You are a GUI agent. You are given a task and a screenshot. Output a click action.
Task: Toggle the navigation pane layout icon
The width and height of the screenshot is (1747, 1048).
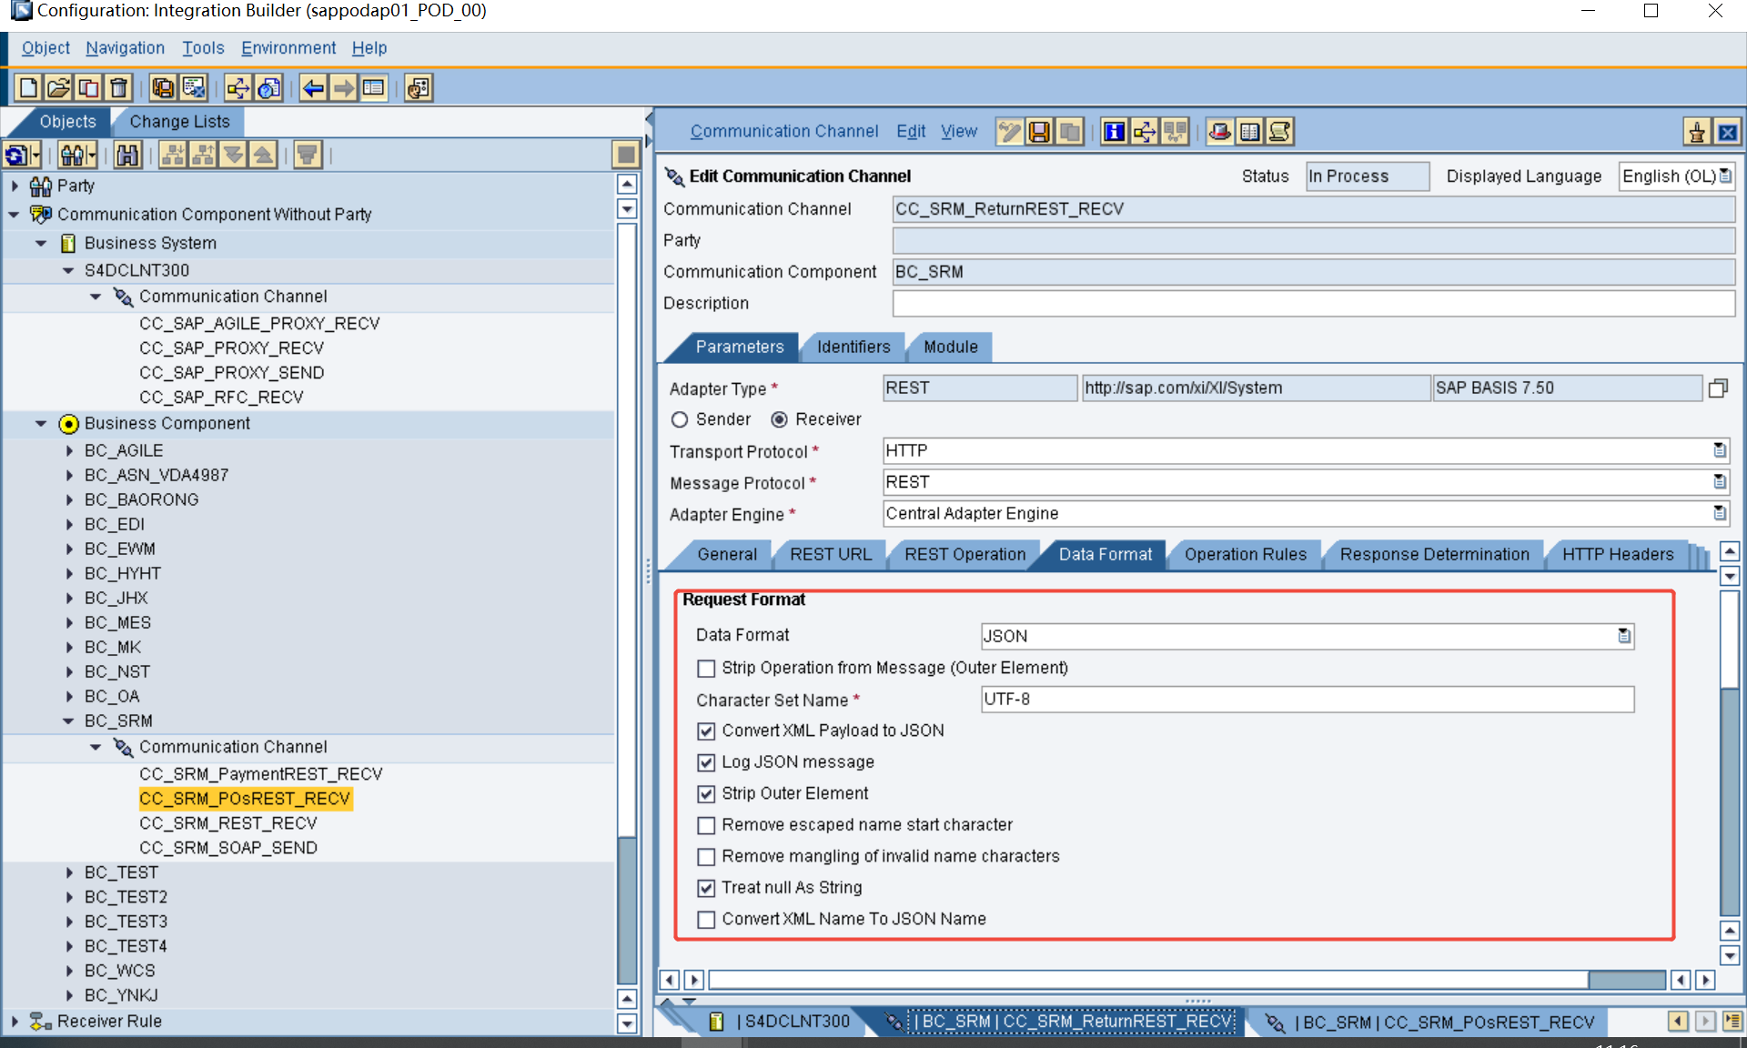click(374, 88)
